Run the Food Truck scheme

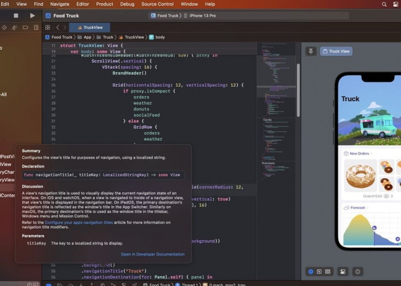click(x=32, y=15)
